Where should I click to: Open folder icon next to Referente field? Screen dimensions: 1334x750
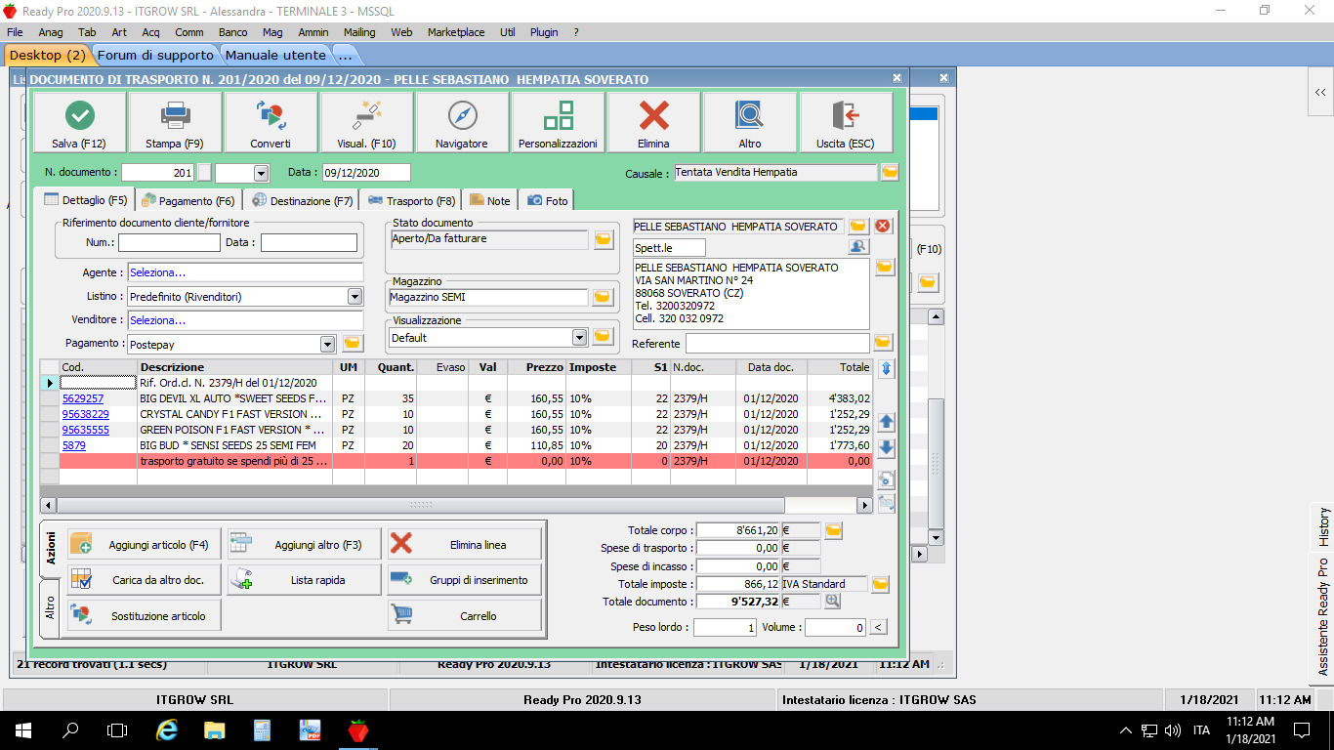tap(883, 343)
